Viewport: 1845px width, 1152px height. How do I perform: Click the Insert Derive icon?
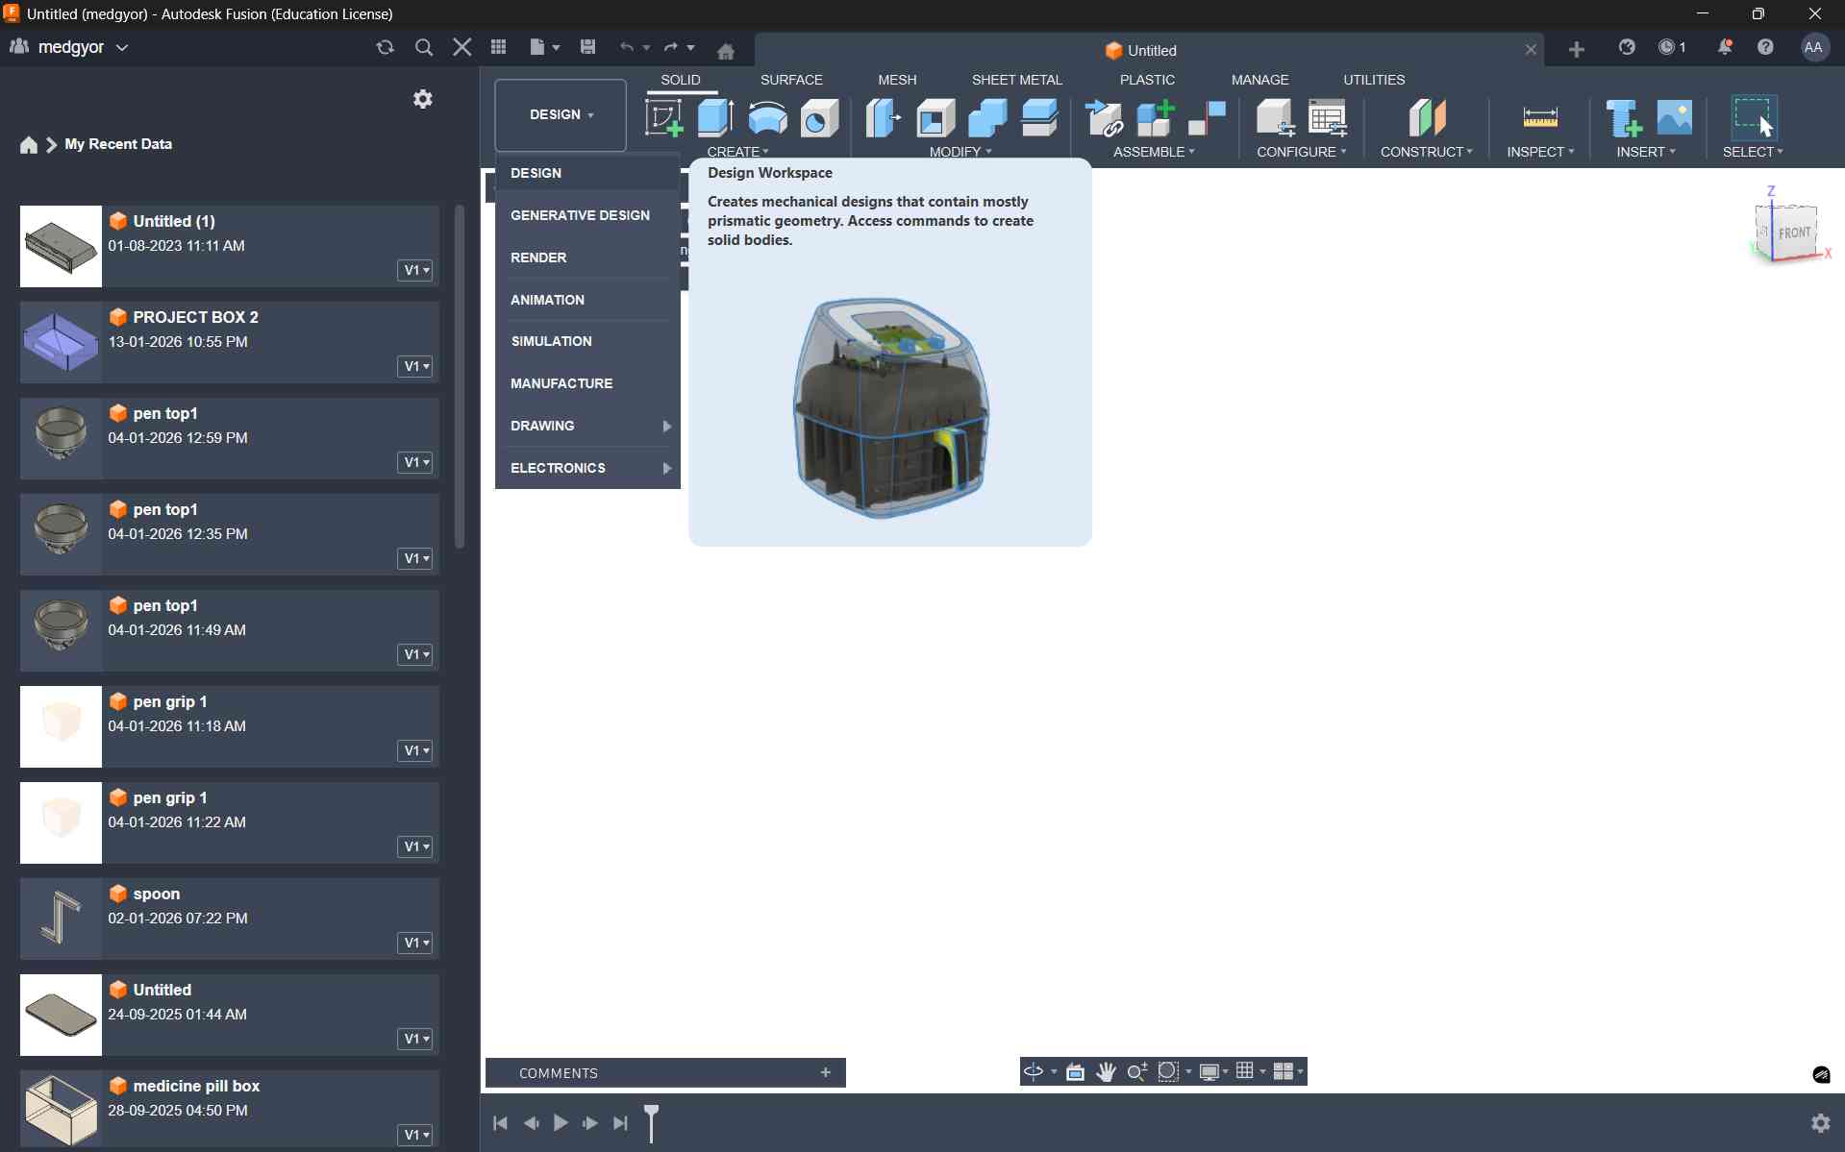[1623, 118]
